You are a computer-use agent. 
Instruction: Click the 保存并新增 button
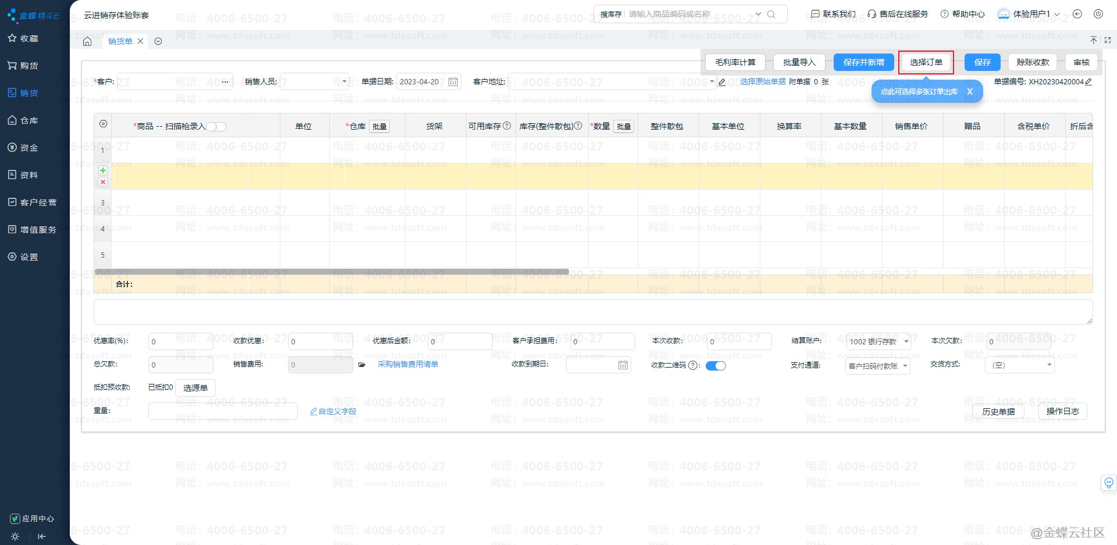point(863,62)
